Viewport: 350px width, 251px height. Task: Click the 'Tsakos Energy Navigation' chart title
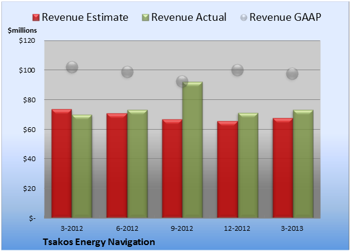pos(99,242)
